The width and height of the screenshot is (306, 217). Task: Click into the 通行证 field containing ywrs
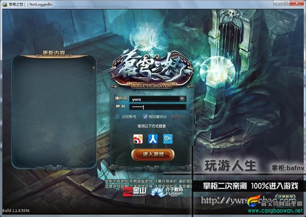155,99
